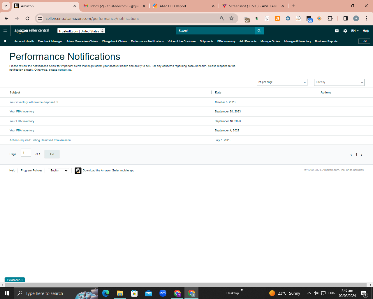Click the horizontal page scrollbar
The height and width of the screenshot is (299, 373).
click(185, 285)
